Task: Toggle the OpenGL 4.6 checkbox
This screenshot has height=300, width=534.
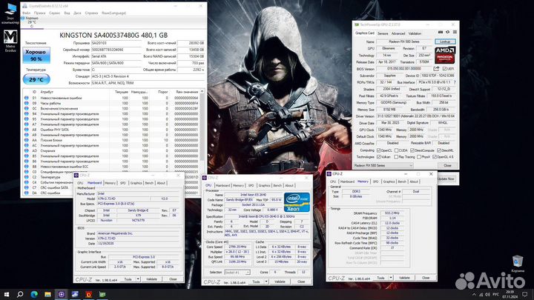Action: point(435,157)
